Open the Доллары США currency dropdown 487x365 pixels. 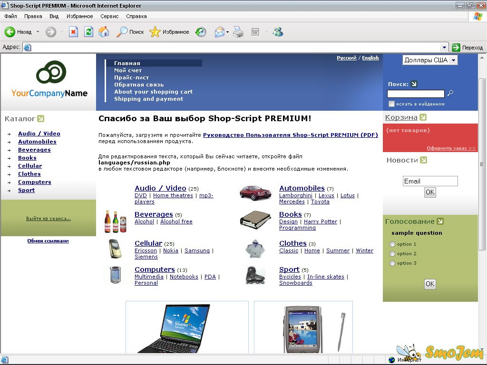[430, 60]
